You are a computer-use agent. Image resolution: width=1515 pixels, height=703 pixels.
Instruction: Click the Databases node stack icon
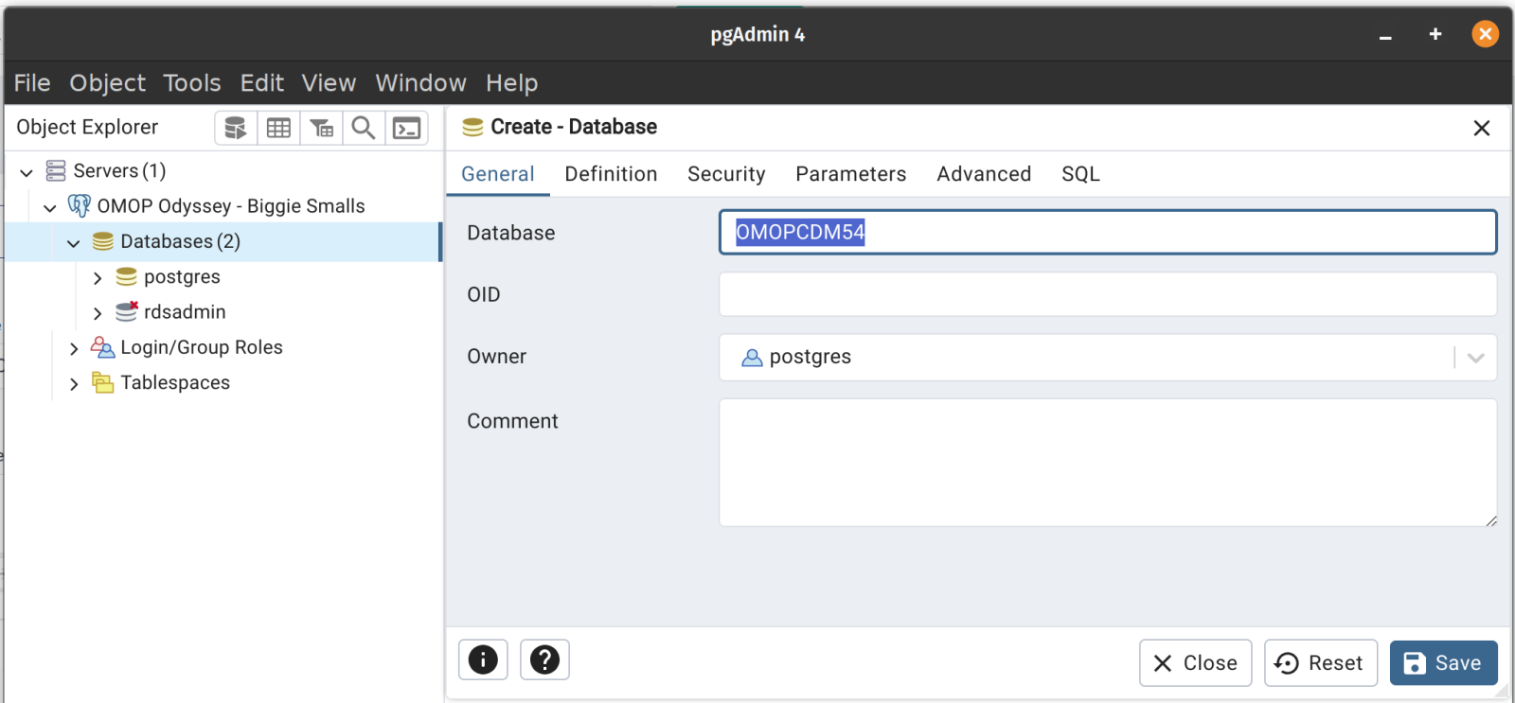tap(103, 242)
